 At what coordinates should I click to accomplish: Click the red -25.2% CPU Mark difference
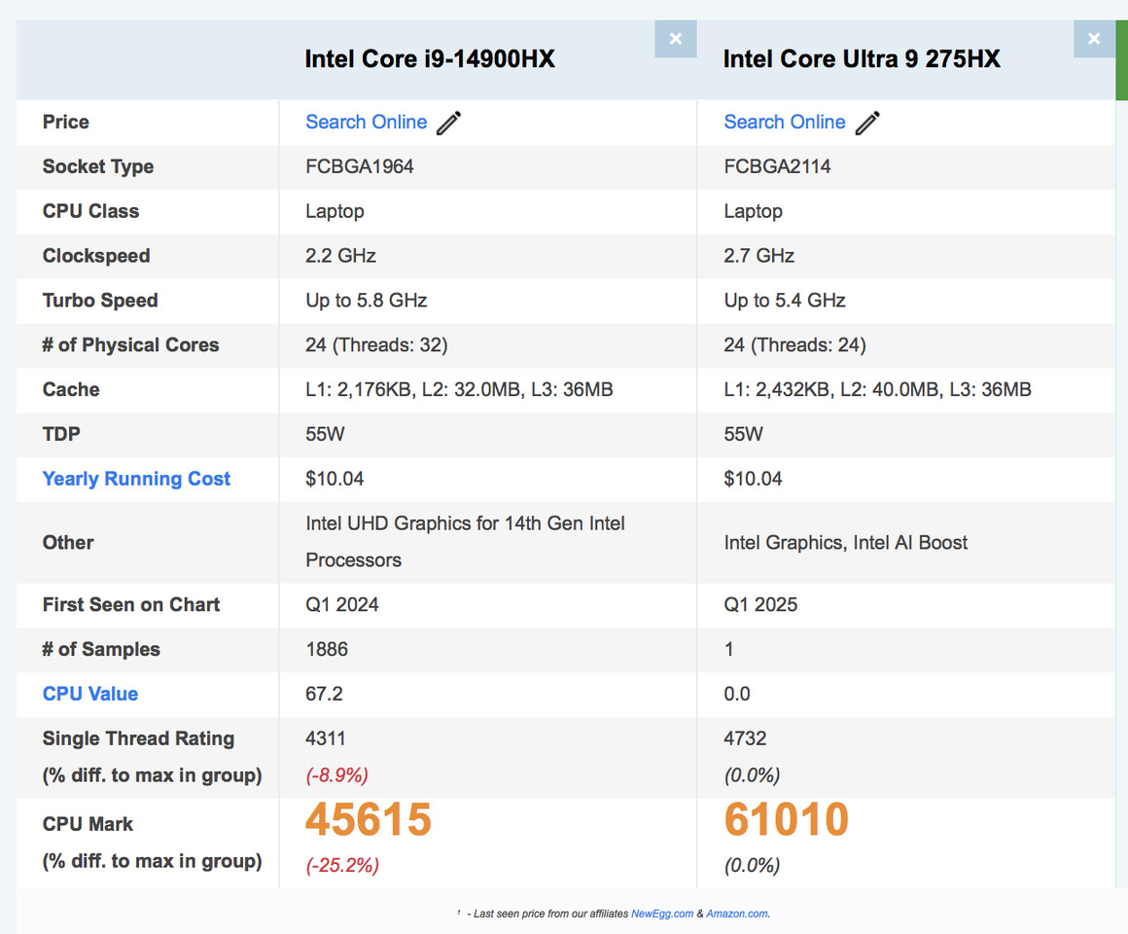[x=342, y=865]
